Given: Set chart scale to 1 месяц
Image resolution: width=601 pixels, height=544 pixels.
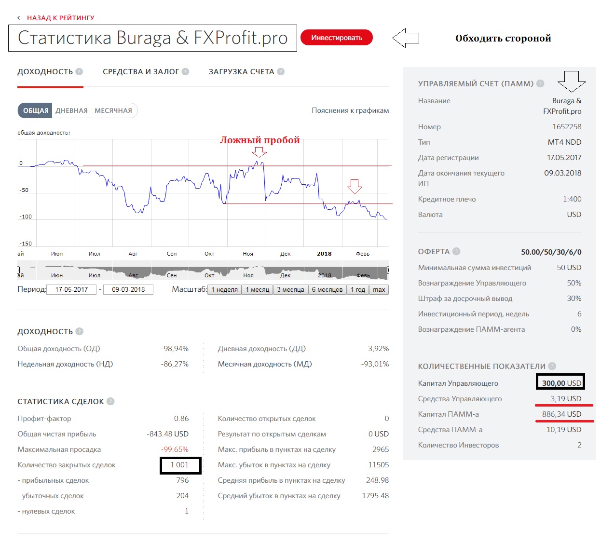Looking at the screenshot, I should coord(258,289).
